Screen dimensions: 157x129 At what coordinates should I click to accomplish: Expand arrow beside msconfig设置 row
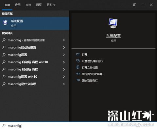64,55
